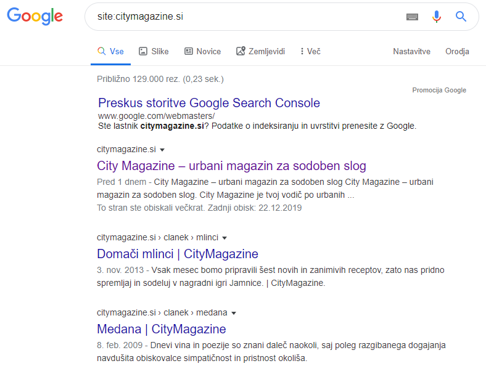Switch to the Novice tab

point(203,51)
